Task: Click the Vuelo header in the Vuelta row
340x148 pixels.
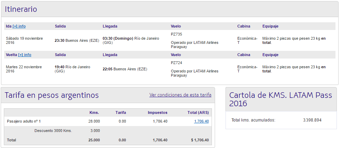Action: point(176,55)
